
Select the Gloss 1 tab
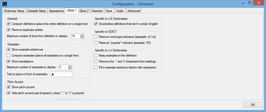click(72, 10)
